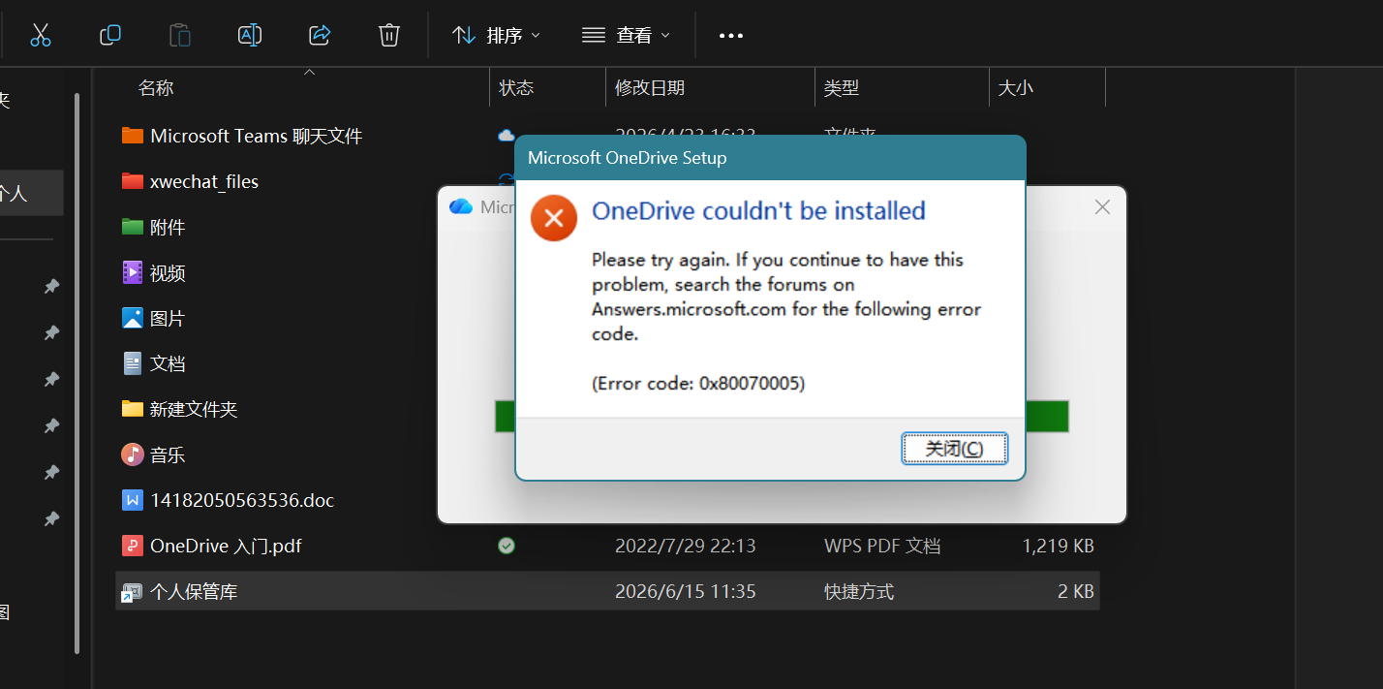
Task: Click the navigation pane vertical scrollbar
Action: pos(77,373)
